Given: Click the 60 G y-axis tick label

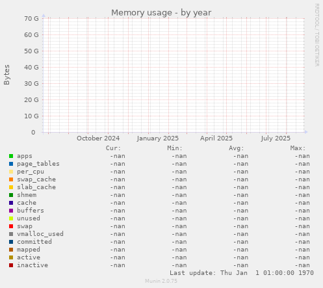Looking at the screenshot, I should (x=31, y=35).
